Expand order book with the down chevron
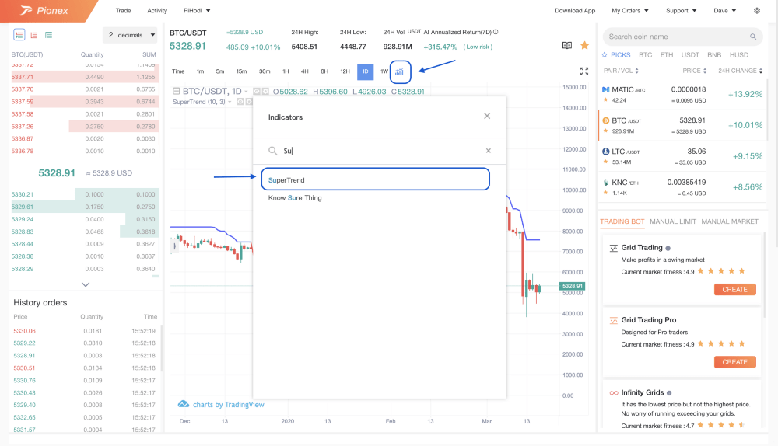 [x=86, y=284]
